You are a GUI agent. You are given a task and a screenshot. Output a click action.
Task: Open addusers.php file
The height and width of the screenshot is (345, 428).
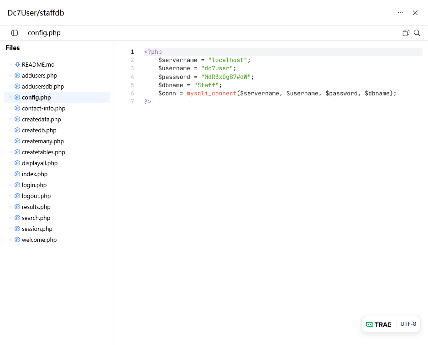[39, 76]
